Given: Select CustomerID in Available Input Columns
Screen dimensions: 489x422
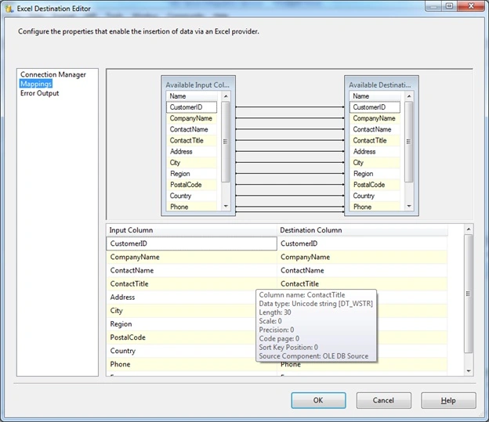Looking at the screenshot, I should coord(191,107).
